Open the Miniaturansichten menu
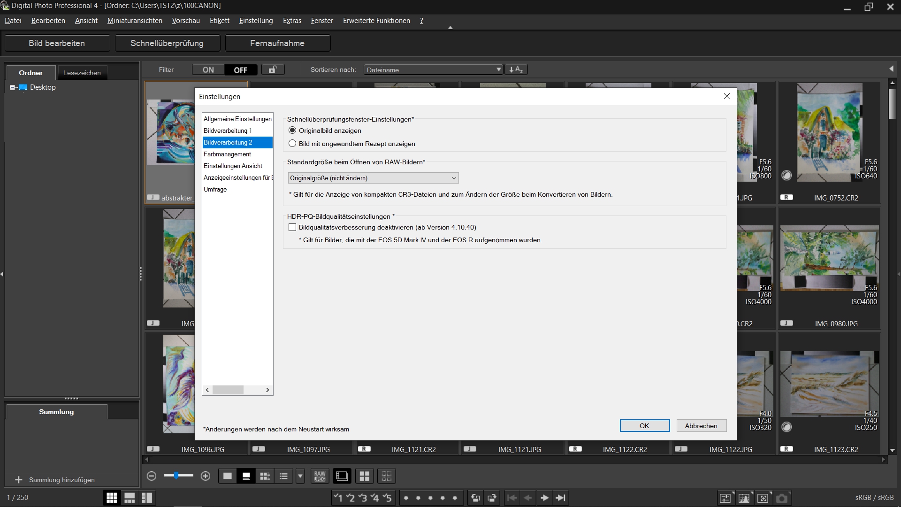This screenshot has height=507, width=901. click(135, 21)
